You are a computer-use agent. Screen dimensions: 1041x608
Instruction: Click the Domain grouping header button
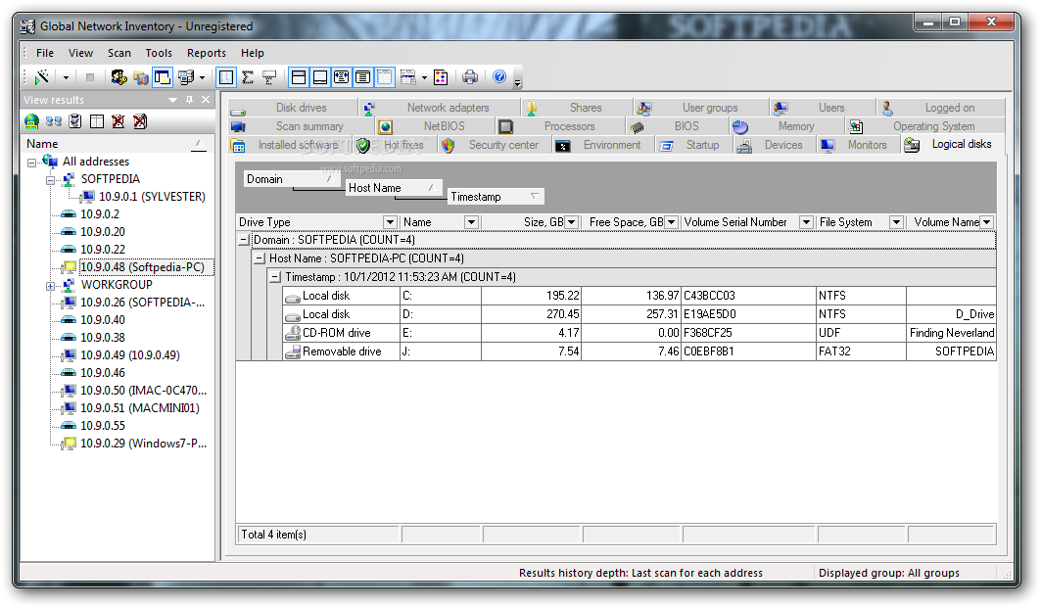[292, 179]
